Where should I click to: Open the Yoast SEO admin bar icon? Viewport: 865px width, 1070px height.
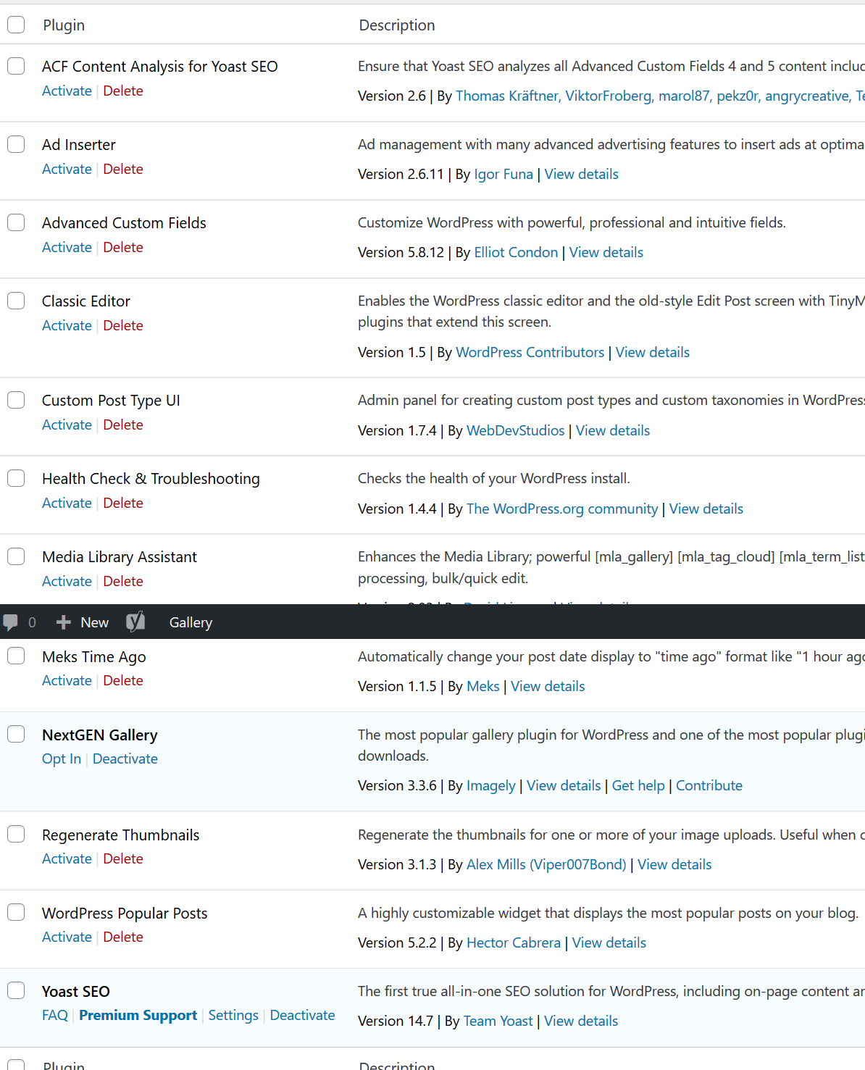(135, 622)
